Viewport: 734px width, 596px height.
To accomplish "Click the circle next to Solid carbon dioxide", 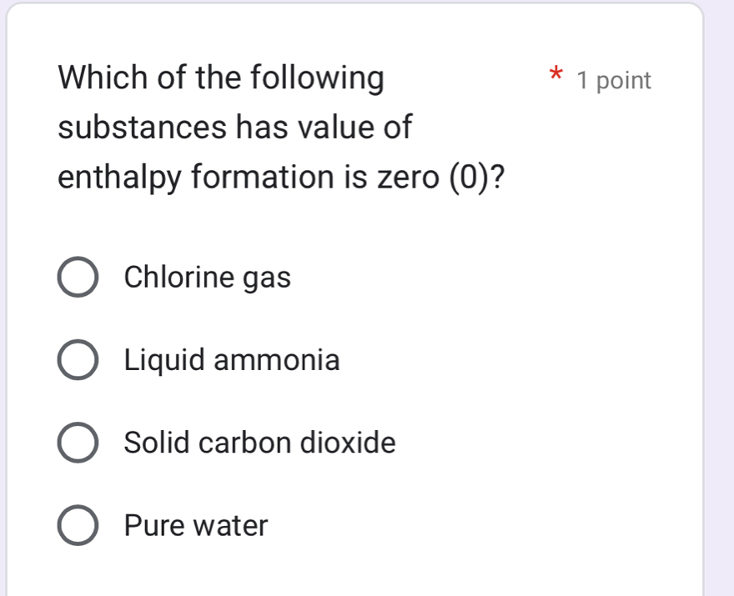I will (78, 443).
